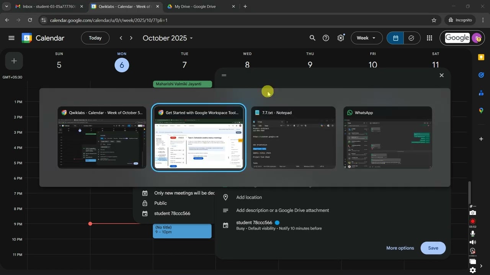
Task: Hide the side panel chevron
Action: [481, 266]
